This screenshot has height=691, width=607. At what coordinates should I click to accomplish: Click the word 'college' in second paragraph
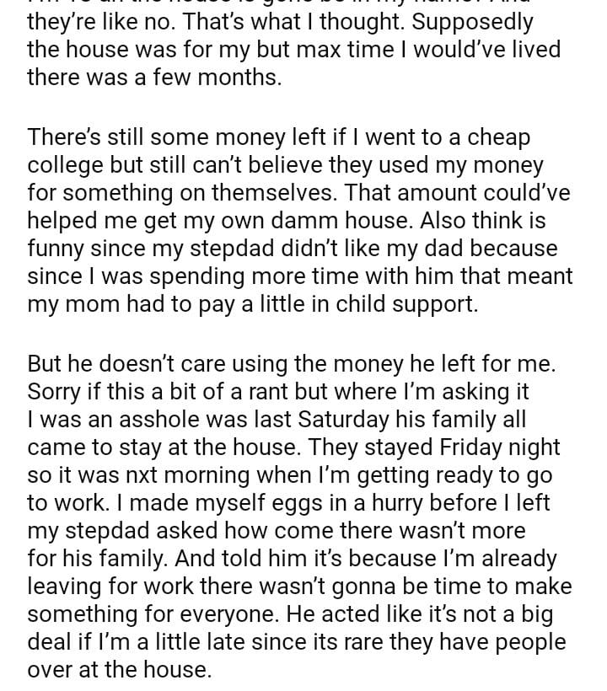69,165
